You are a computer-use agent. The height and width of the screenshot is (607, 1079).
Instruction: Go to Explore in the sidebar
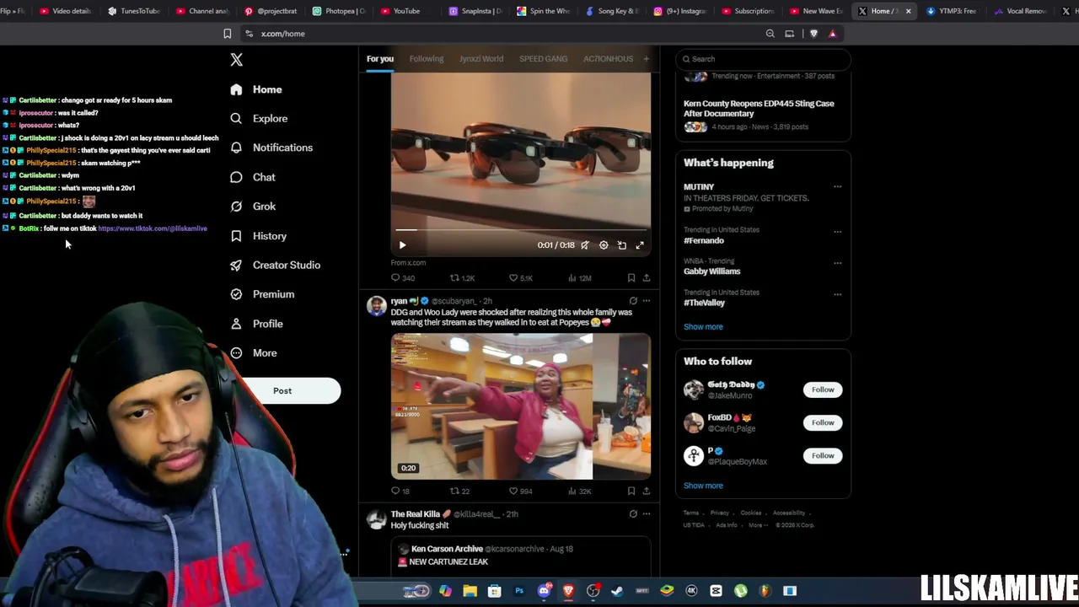click(259, 119)
